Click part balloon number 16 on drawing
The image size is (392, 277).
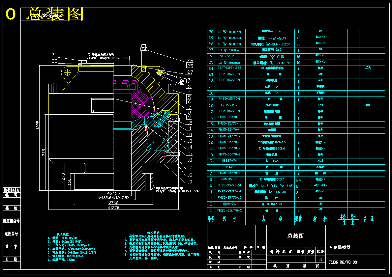click(x=190, y=175)
